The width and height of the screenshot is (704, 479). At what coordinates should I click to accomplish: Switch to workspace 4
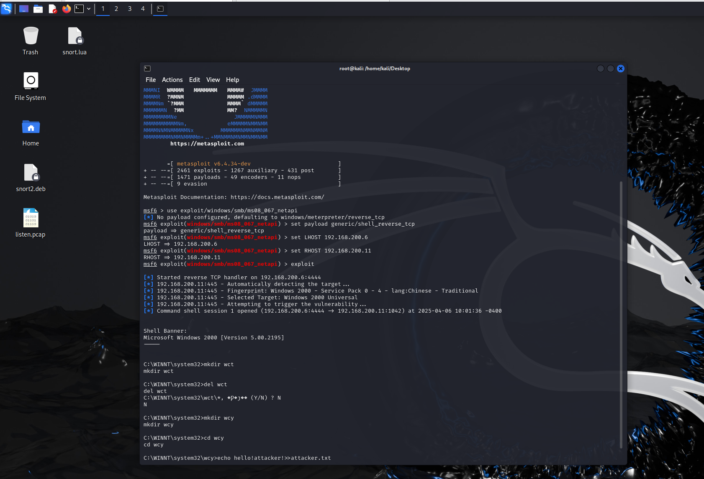(x=143, y=9)
